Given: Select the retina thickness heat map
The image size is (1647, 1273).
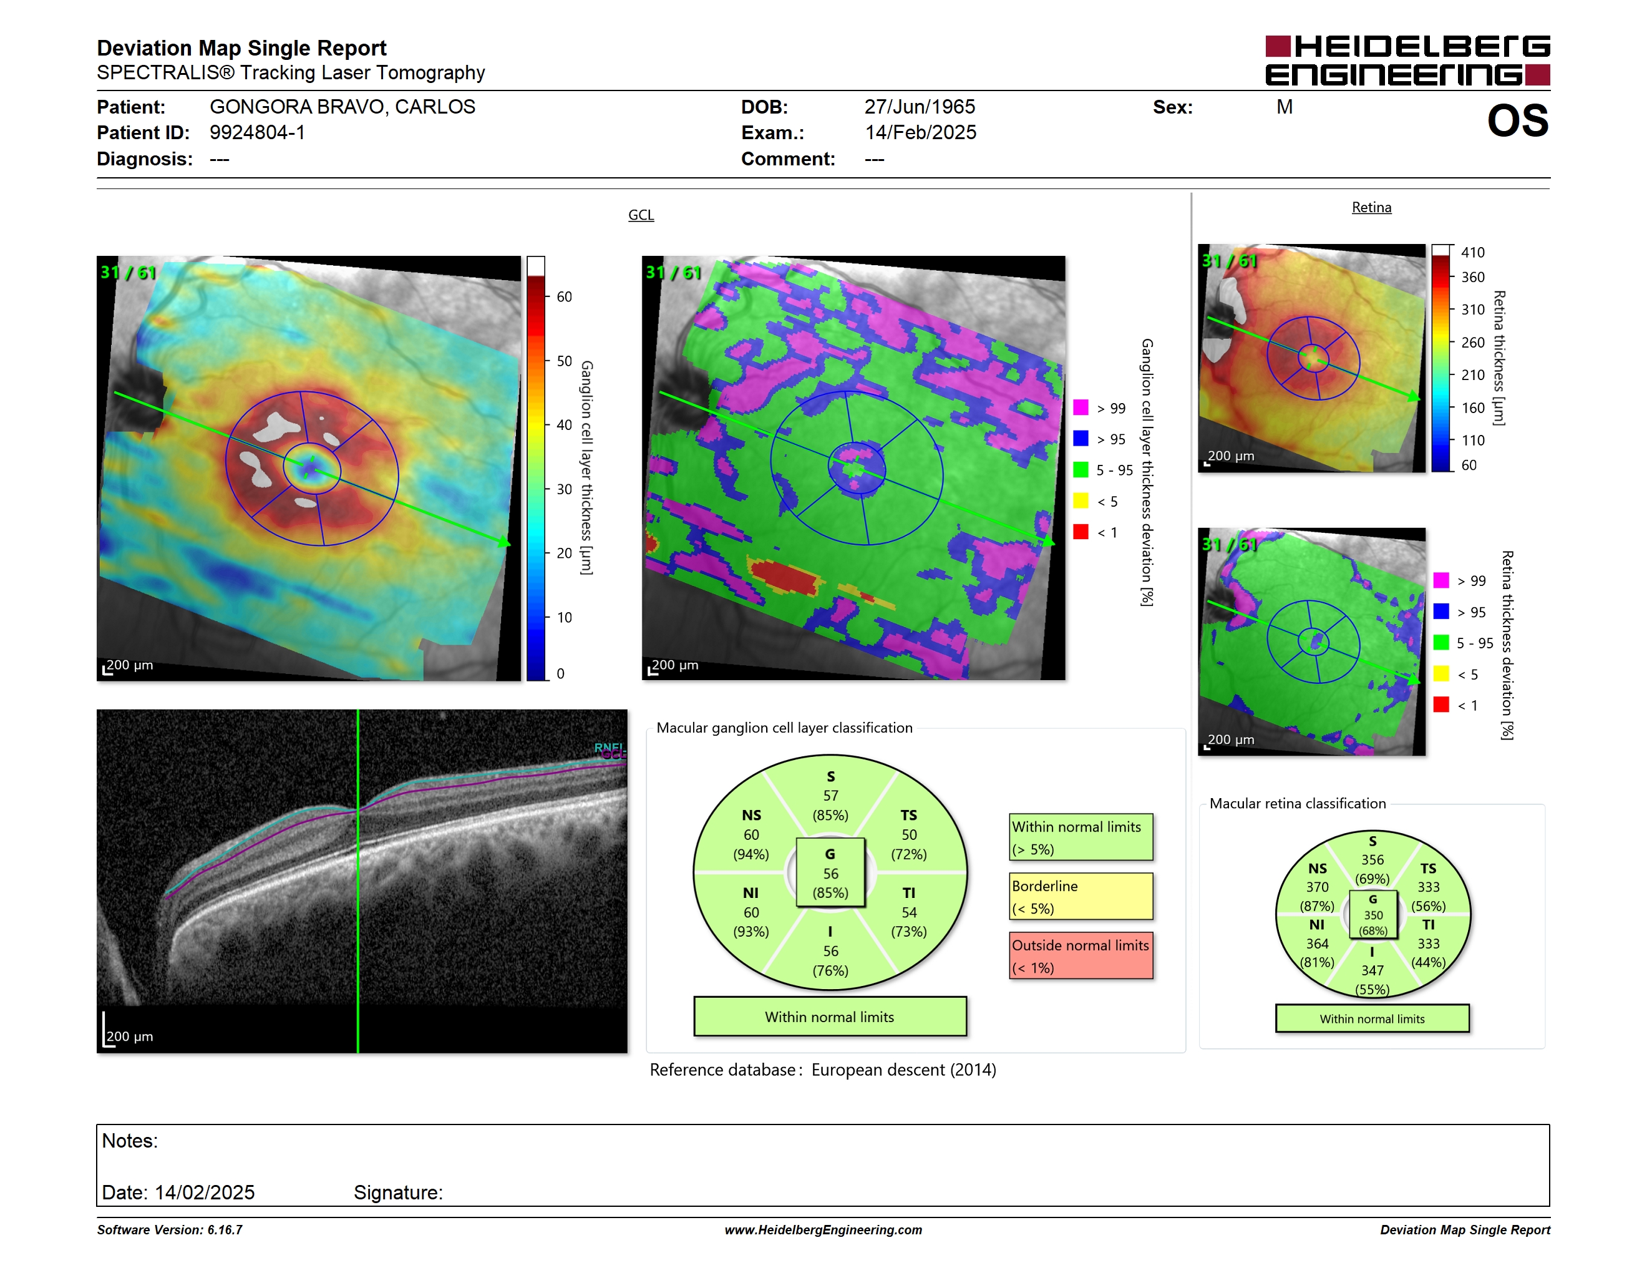Looking at the screenshot, I should (x=1311, y=358).
